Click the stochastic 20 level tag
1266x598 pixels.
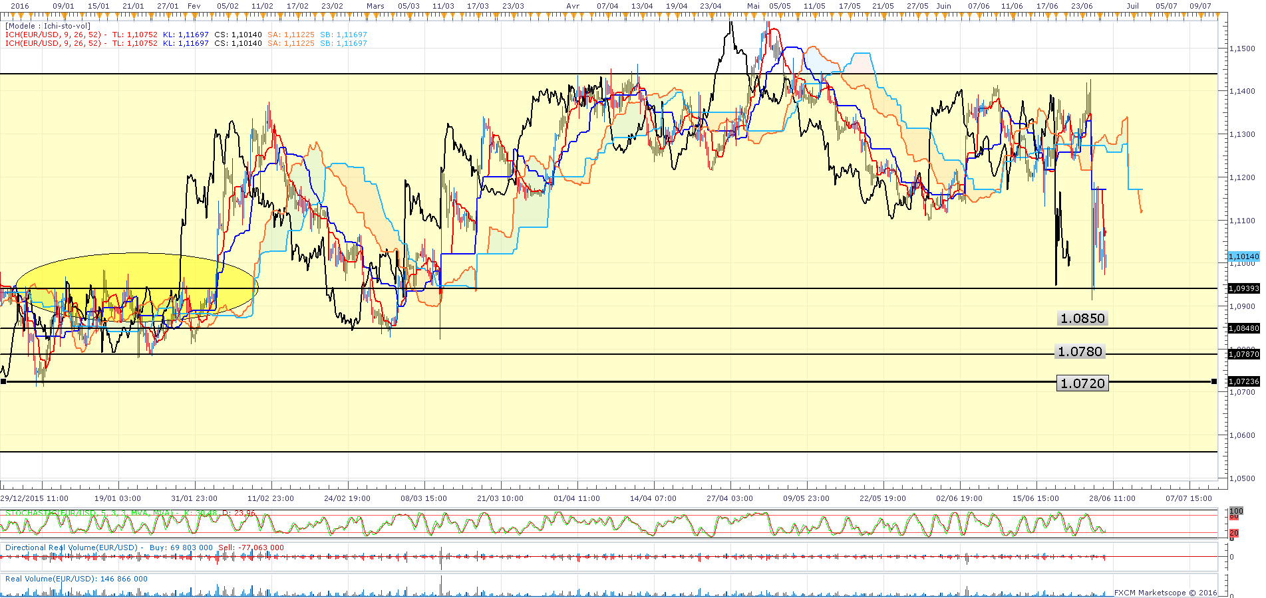click(x=1234, y=533)
